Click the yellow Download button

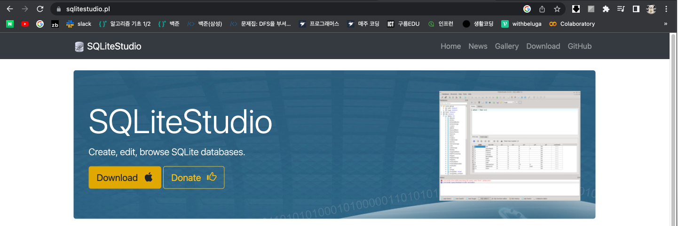coord(125,178)
